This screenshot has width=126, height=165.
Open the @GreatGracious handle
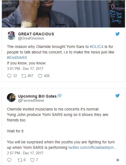(x=31, y=38)
